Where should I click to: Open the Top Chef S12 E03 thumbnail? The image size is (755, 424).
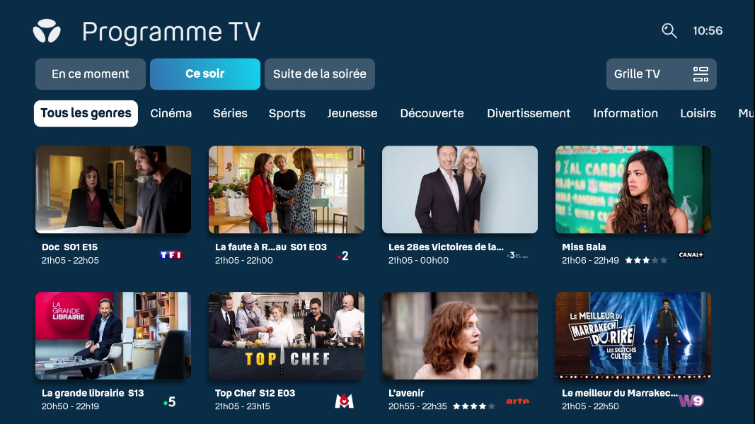click(x=287, y=336)
